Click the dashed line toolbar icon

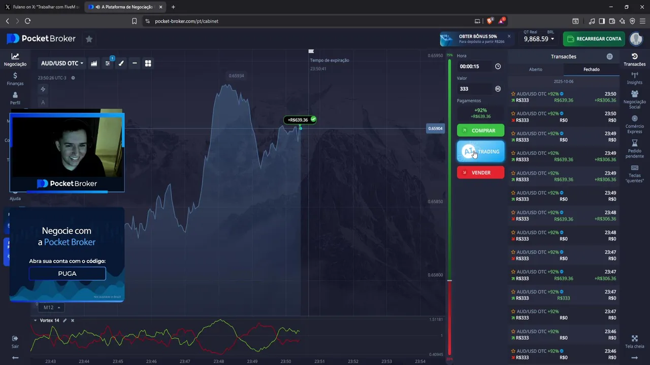134,63
